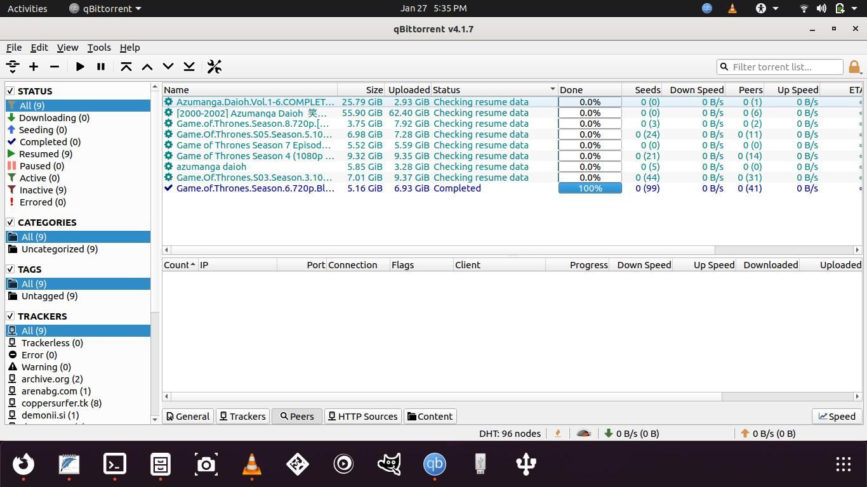
Task: Open the View menu
Action: tap(67, 48)
